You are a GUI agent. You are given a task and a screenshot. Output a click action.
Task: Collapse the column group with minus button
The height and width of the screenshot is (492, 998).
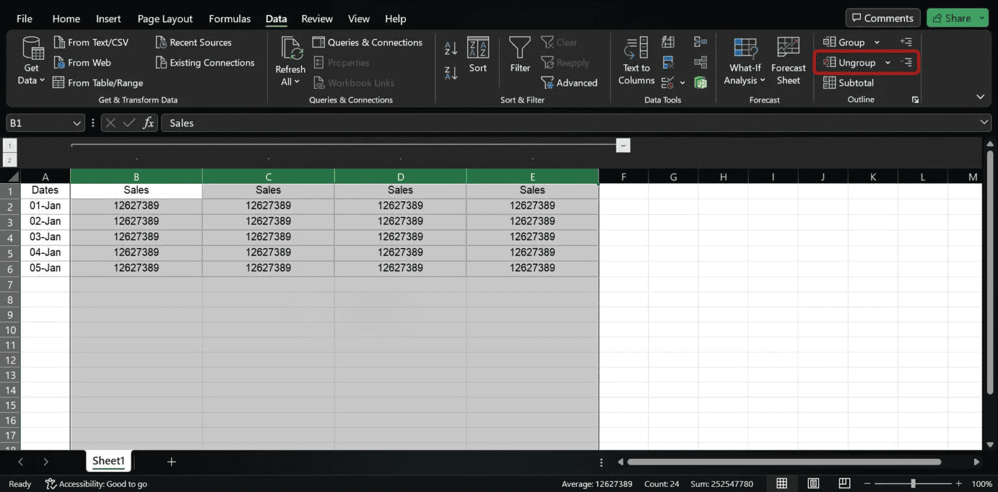622,145
